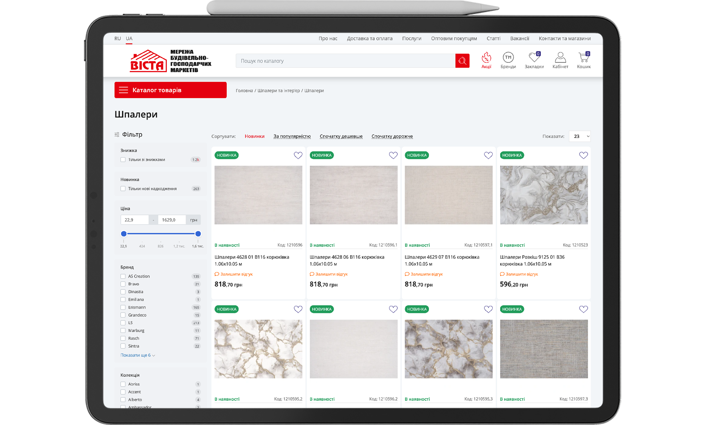The width and height of the screenshot is (705, 425).
Task: Check the Marburg brand filter
Action: tap(123, 331)
